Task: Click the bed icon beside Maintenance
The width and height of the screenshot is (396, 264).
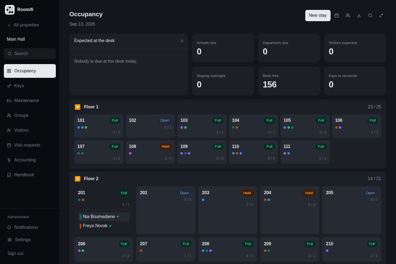Action: click(9, 101)
